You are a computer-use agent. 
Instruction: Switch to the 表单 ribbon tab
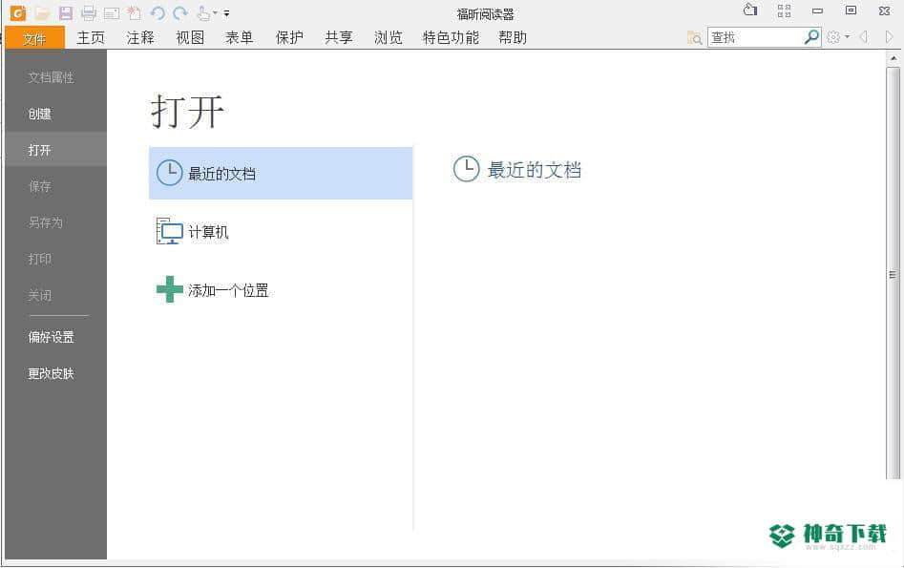(240, 37)
